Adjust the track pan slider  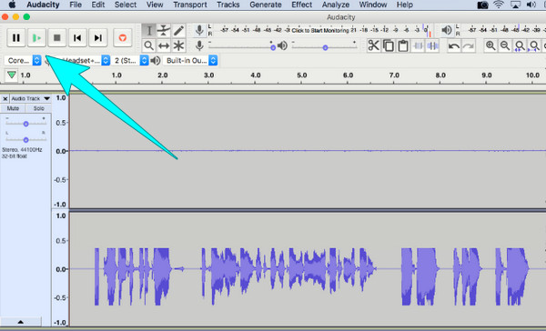25,139
